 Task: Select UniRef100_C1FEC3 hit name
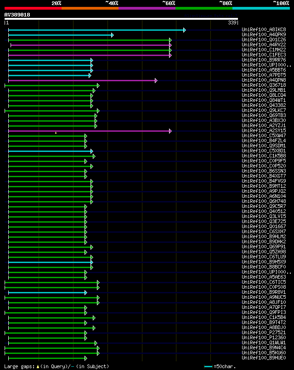pyautogui.click(x=264, y=55)
